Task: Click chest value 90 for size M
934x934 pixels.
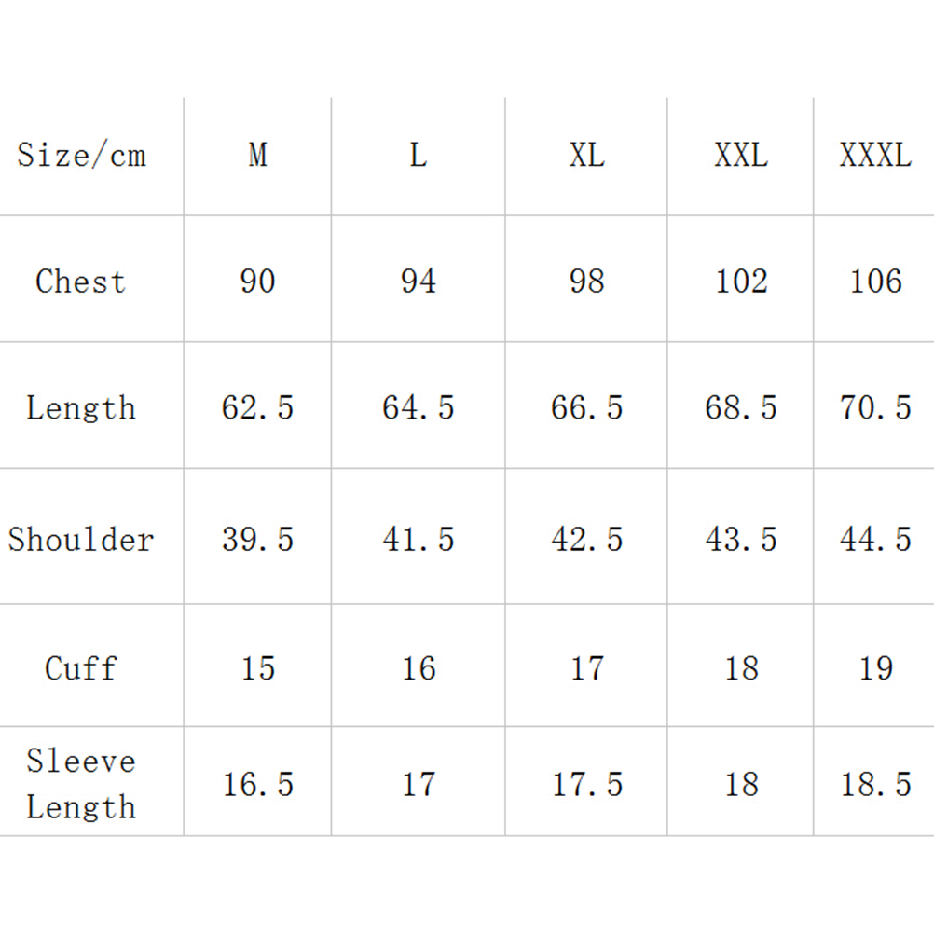Action: click(x=257, y=282)
